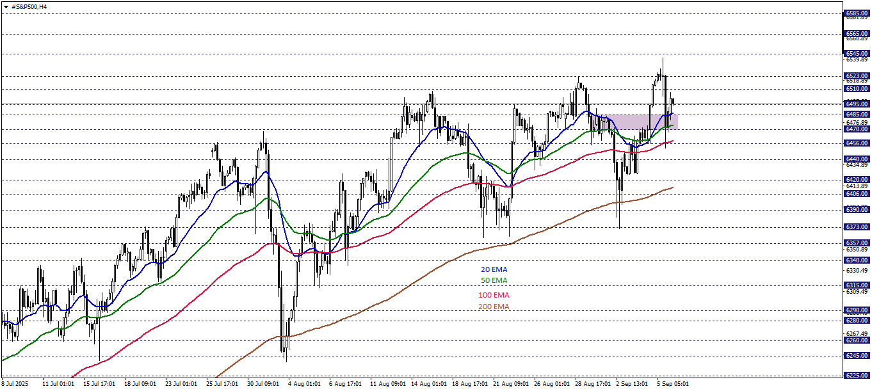This screenshot has width=872, height=391.
Task: Click the 200 EMA legend label
Action: [x=494, y=307]
